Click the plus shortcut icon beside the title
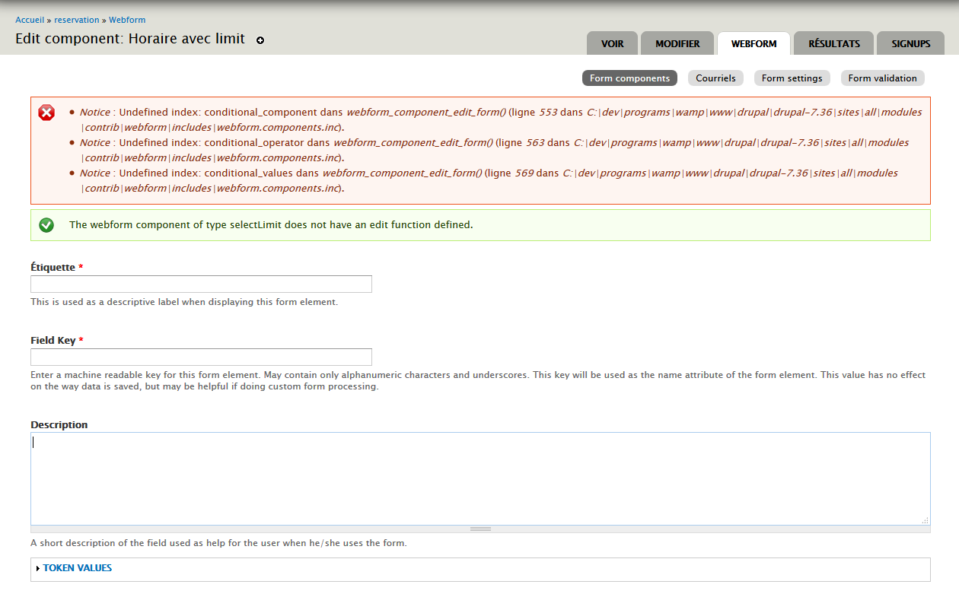Viewport: 959px width, 594px height. point(260,40)
